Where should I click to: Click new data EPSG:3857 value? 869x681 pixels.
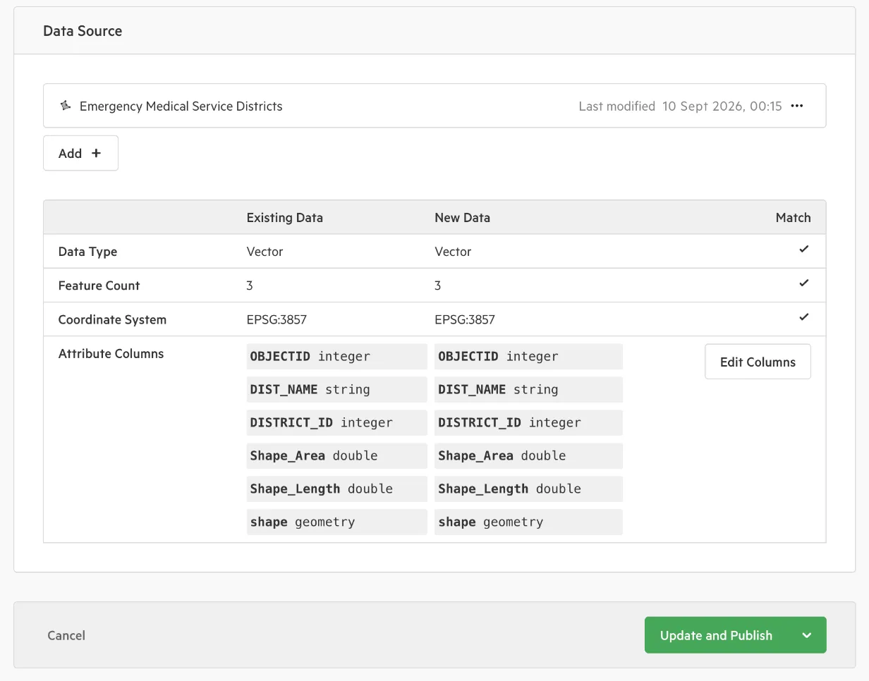(465, 319)
